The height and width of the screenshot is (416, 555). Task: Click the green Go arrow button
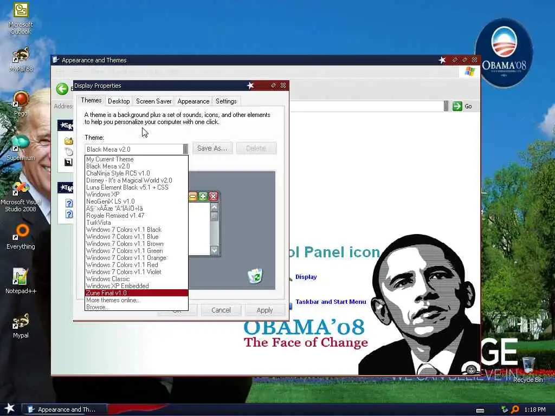point(457,106)
